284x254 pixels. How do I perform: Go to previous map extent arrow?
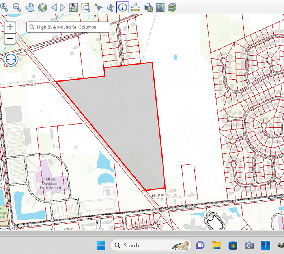(x=54, y=7)
